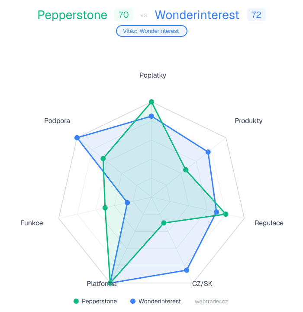
Task: Click the blue Wonderinterest legend dot
Action: pos(133,301)
